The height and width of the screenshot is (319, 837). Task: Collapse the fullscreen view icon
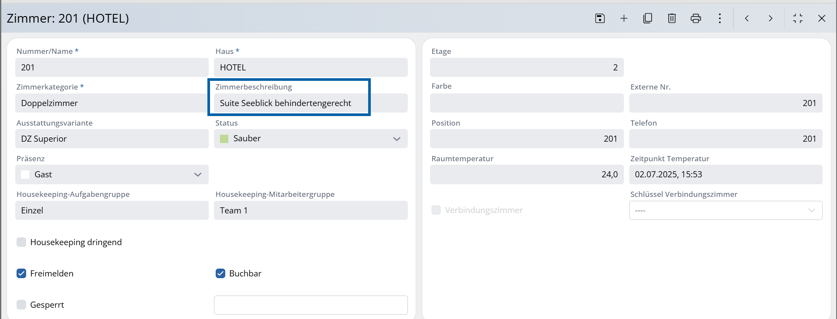point(798,18)
